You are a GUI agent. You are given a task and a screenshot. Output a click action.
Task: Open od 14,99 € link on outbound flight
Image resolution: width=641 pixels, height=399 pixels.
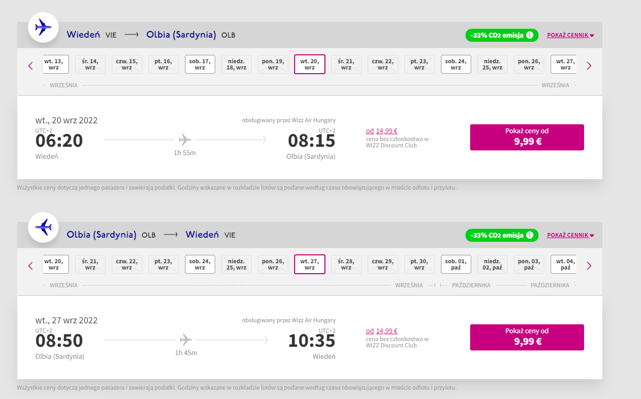point(382,131)
